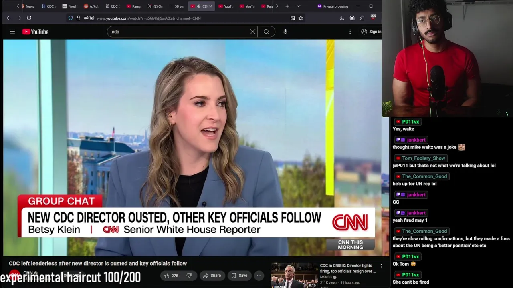513x288 pixels.
Task: Run the search with the magnifier button
Action: tap(266, 32)
